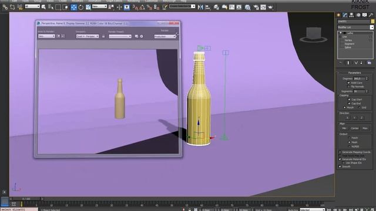The width and height of the screenshot is (376, 211).
Task: Pick the Rectangular Selection Region tool
Action: [x=58, y=7]
